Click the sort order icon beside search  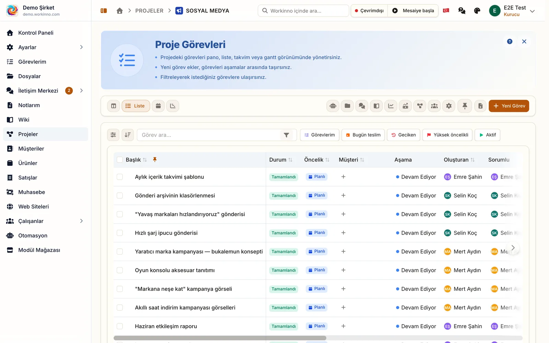coord(128,135)
